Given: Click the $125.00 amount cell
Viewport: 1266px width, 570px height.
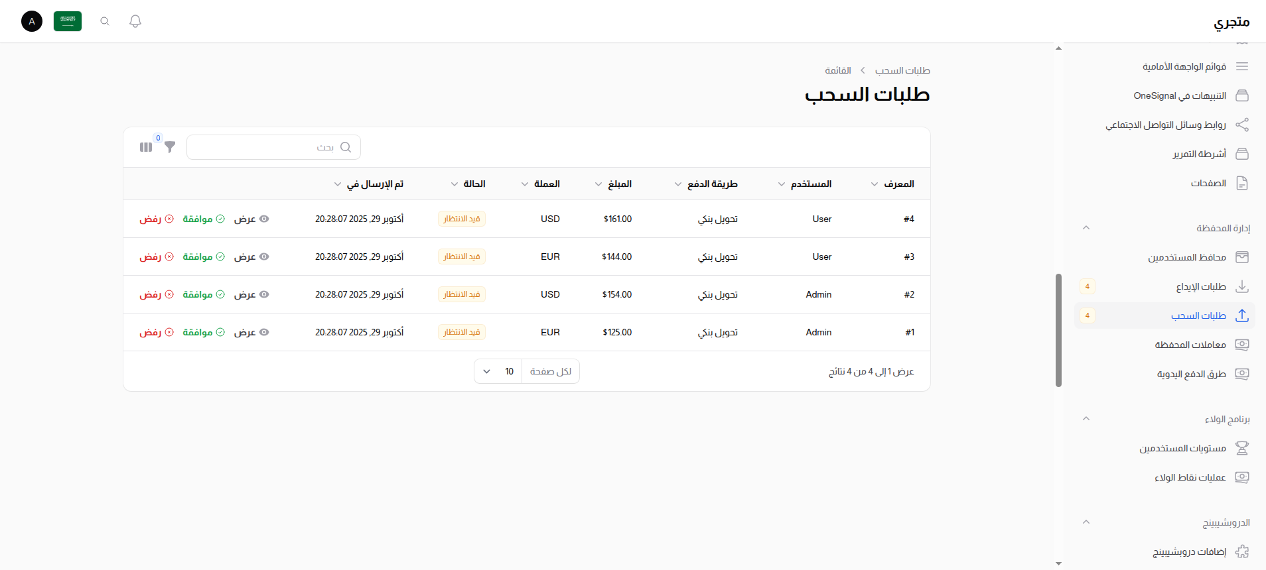Looking at the screenshot, I should point(617,332).
